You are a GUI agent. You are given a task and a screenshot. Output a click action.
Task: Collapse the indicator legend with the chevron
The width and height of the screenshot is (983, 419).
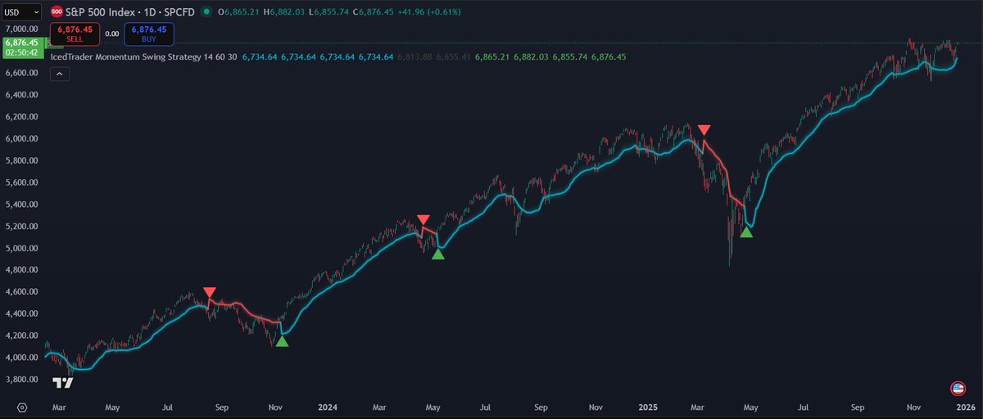(x=60, y=74)
